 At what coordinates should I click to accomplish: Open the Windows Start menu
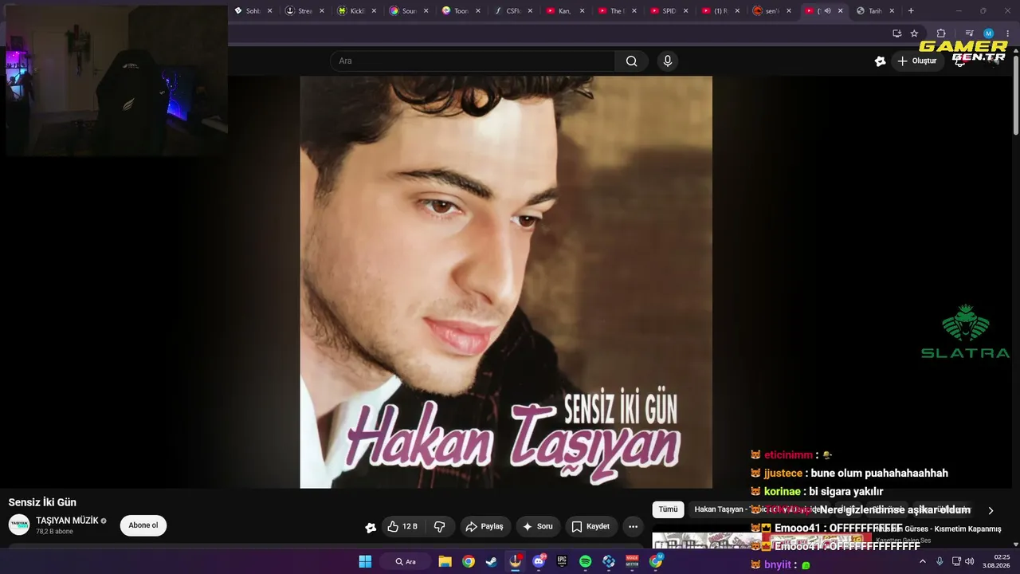tap(365, 561)
